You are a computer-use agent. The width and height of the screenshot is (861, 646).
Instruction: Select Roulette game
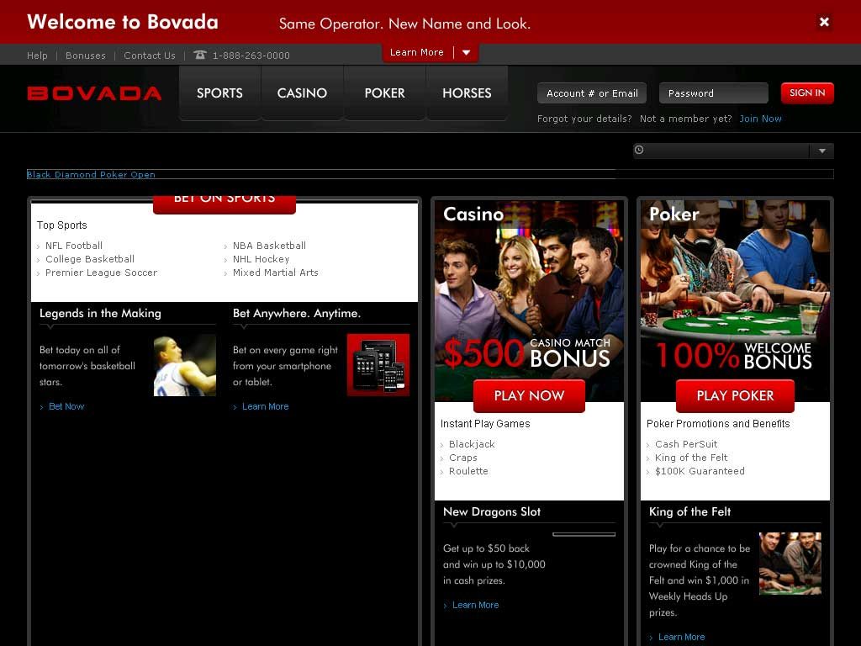point(468,471)
